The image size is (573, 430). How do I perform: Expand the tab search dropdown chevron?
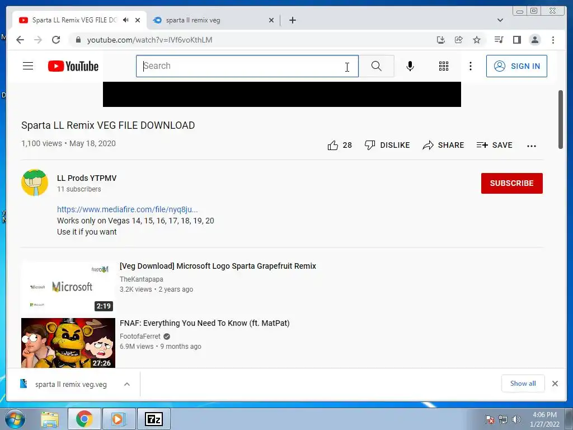click(x=500, y=20)
